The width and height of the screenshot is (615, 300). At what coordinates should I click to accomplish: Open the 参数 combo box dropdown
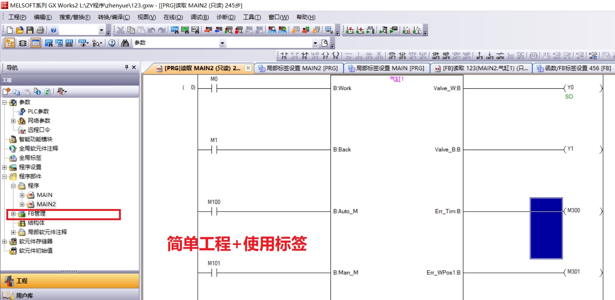coord(222,43)
